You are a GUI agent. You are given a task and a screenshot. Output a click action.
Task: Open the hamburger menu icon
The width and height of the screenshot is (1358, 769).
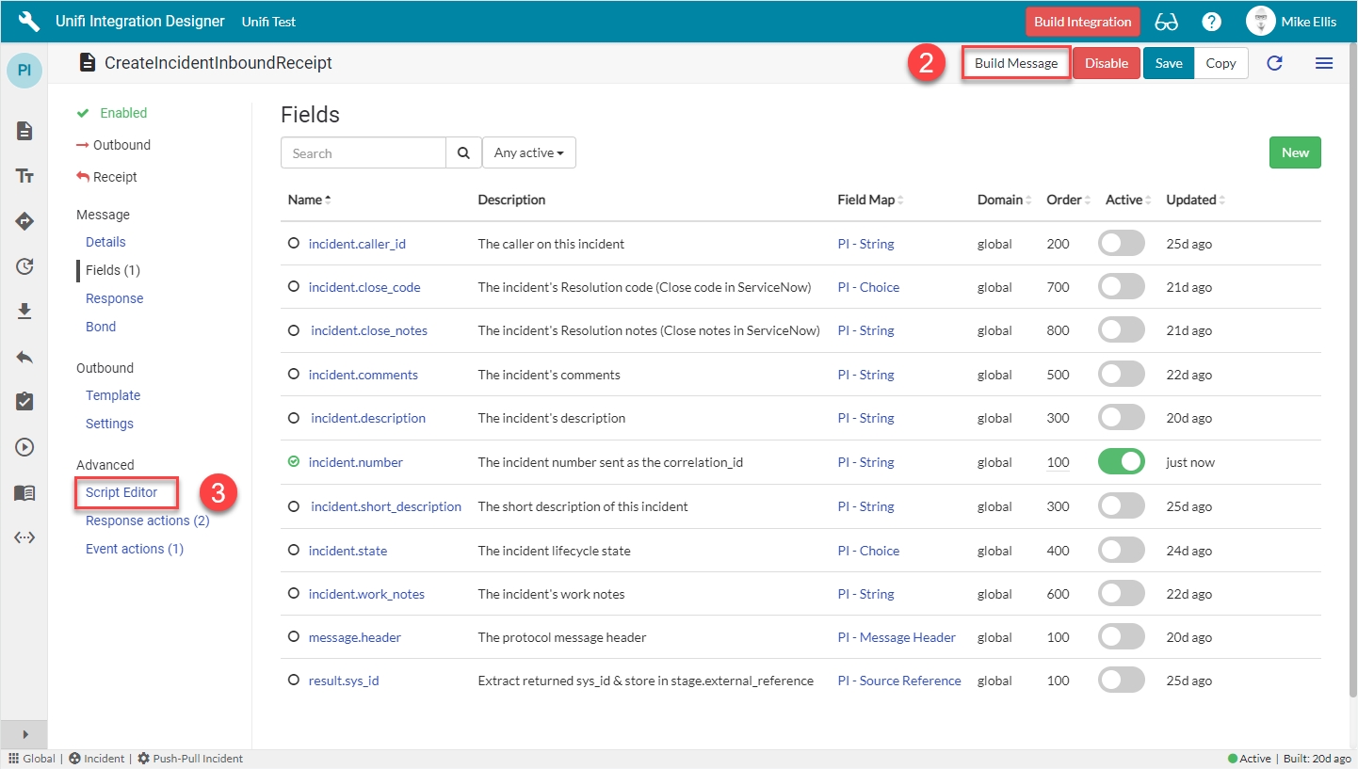[1323, 63]
